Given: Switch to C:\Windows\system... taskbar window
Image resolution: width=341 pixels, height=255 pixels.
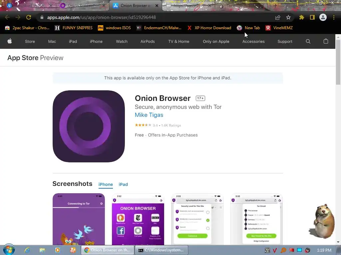Looking at the screenshot, I should pos(162,250).
